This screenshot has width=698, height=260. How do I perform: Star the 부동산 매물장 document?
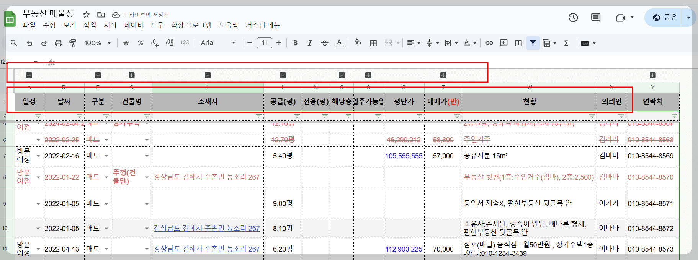[87, 15]
